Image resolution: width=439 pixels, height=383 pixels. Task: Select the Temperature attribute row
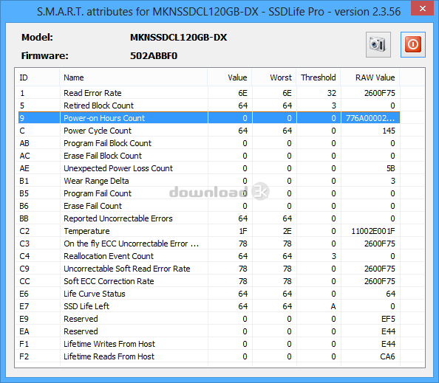tap(209, 231)
